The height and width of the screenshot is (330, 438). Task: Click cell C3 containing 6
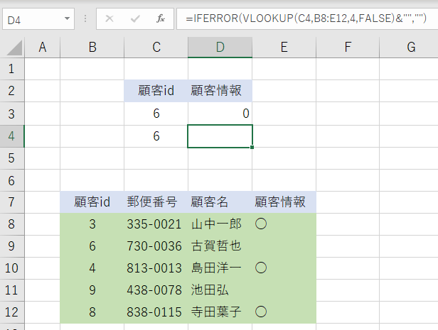(x=156, y=114)
